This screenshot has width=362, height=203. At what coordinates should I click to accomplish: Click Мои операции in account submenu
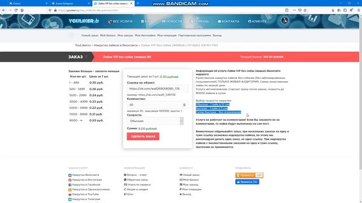(x=167, y=36)
